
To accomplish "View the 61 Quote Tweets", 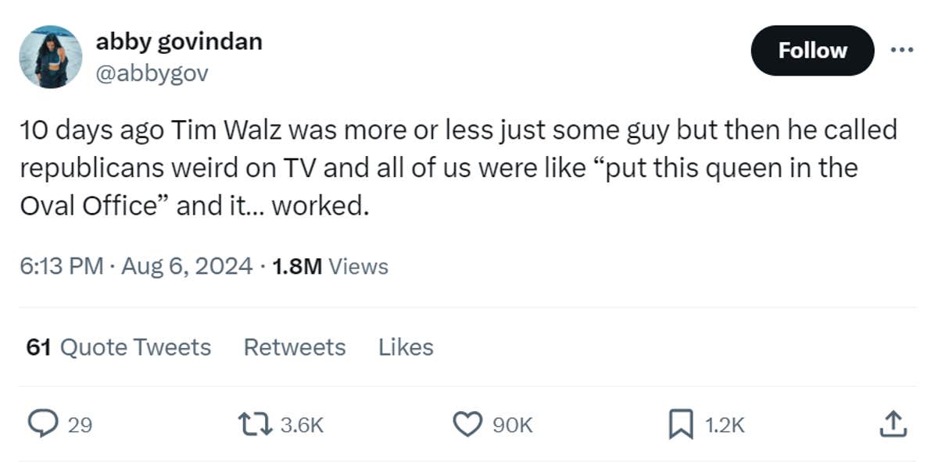I will click(x=119, y=346).
